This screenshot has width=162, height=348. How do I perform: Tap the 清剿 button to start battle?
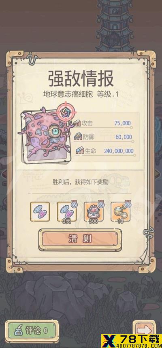[80, 239]
